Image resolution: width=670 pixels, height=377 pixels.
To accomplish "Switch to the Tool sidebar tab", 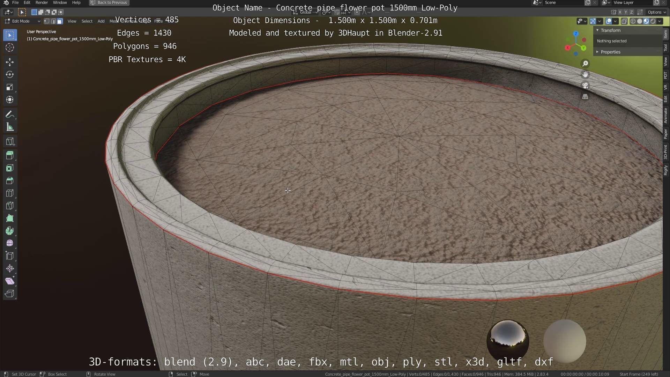I will pyautogui.click(x=665, y=48).
